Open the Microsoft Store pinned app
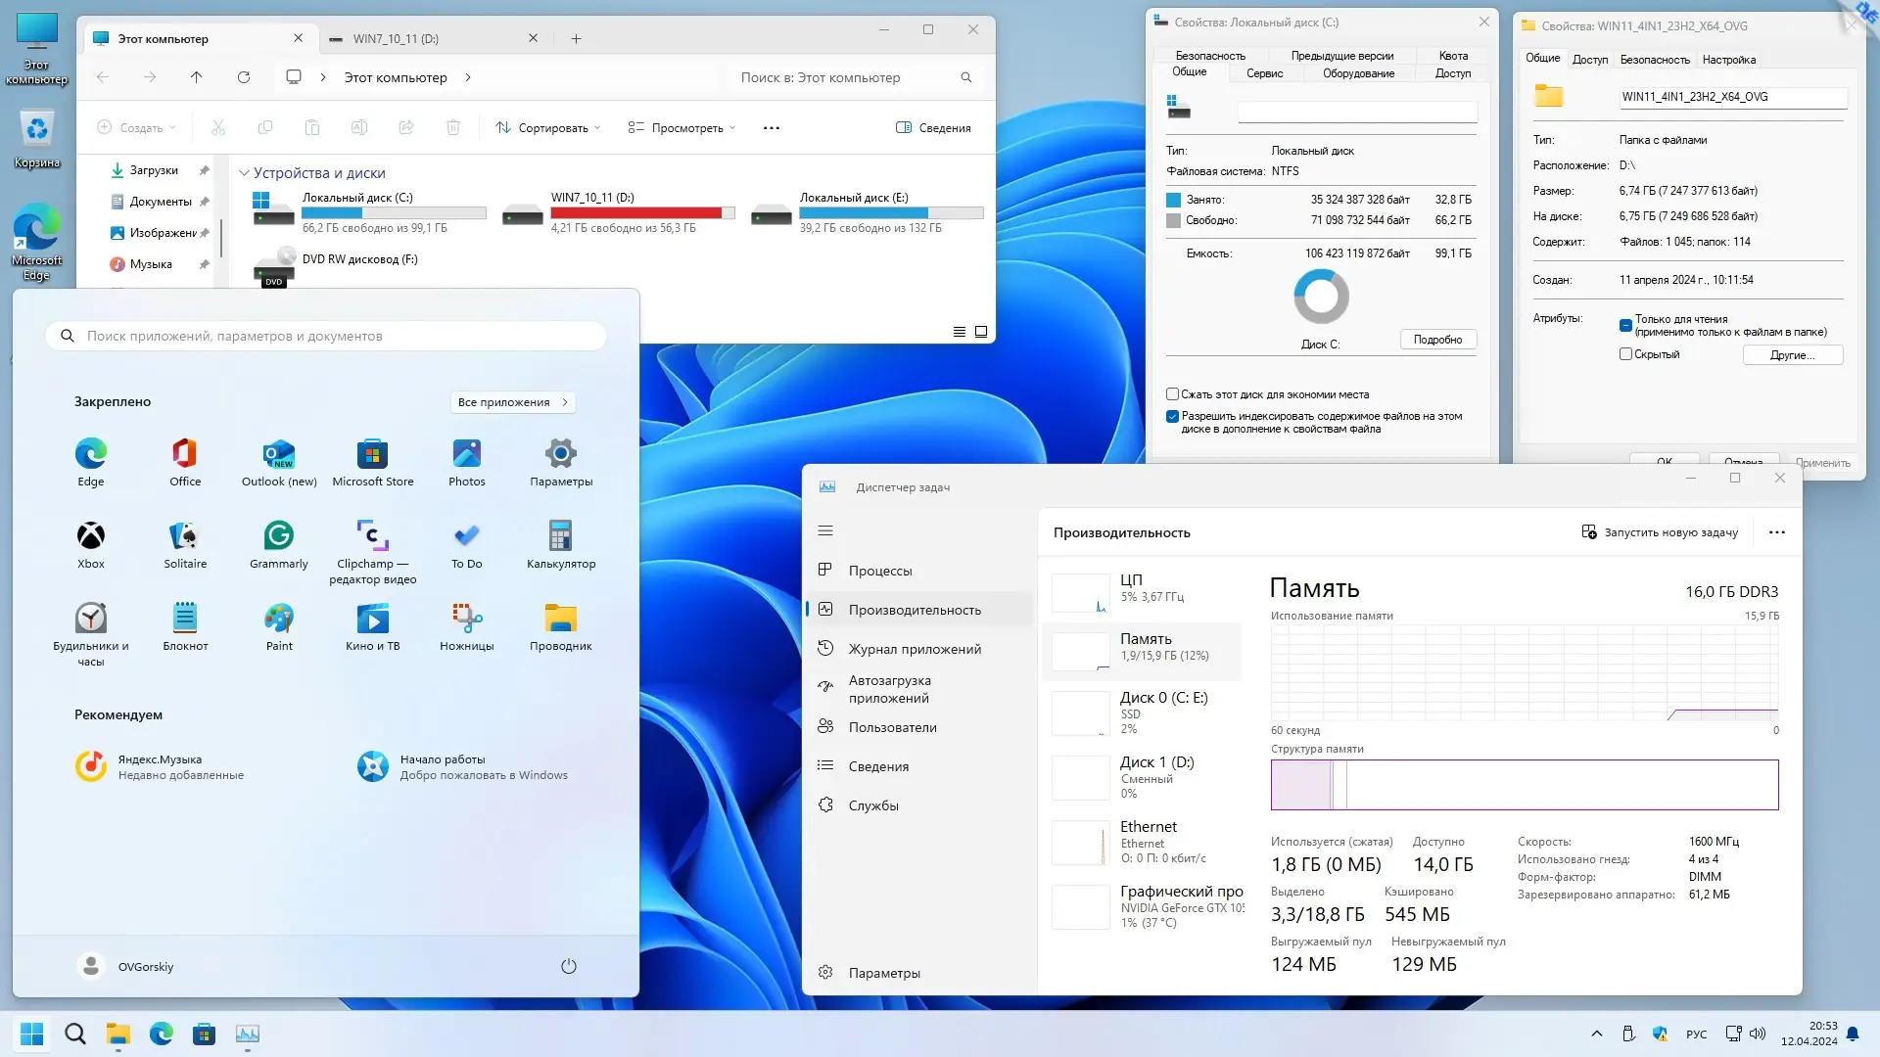Screen dimensions: 1880x1057 coord(372,455)
